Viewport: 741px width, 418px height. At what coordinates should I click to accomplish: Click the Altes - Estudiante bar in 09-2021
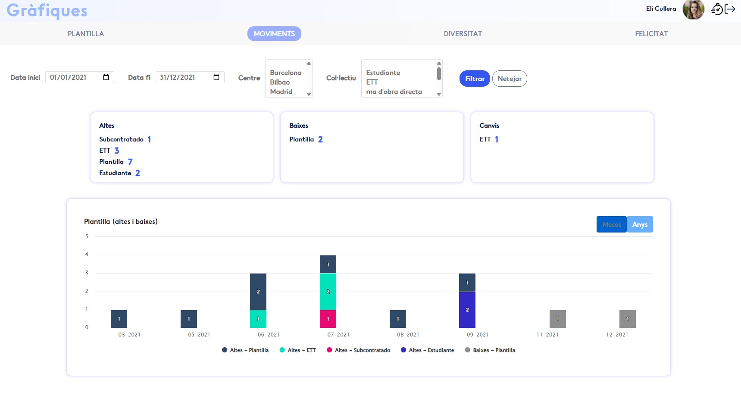[467, 310]
